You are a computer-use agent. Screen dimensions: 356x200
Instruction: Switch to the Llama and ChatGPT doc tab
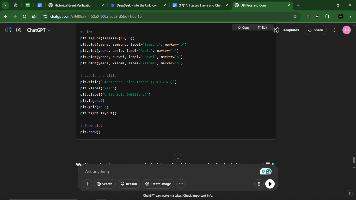point(200,5)
